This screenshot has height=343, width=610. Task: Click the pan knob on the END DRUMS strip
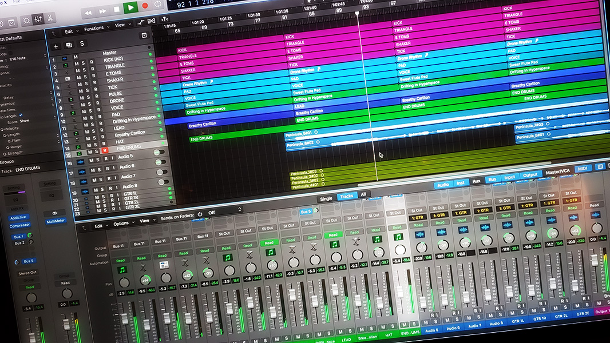400,249
